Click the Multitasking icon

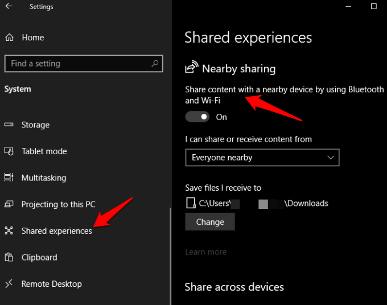(x=9, y=178)
